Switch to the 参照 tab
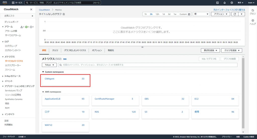 point(44,50)
